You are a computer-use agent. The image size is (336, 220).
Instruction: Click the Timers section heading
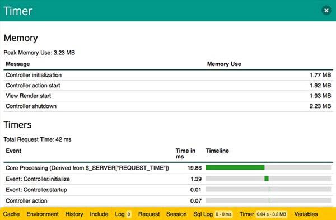click(17, 125)
